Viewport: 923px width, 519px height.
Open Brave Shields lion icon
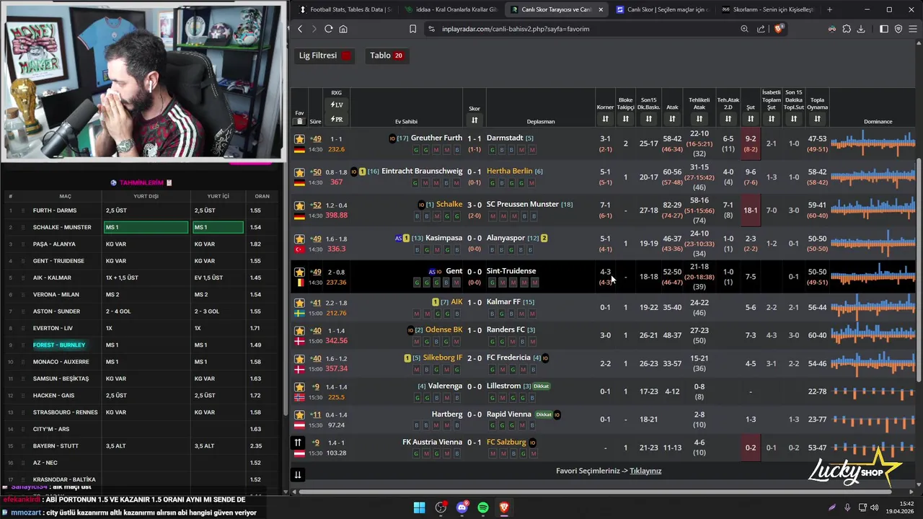click(778, 29)
